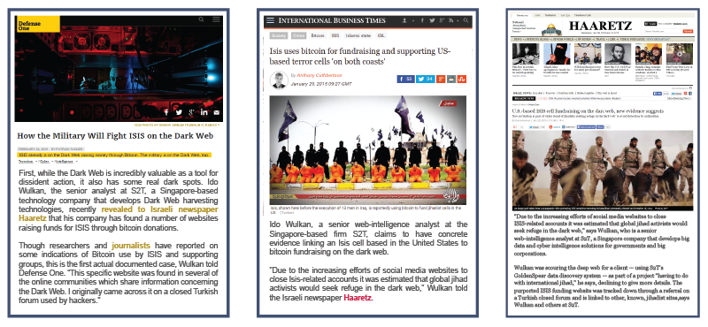This screenshot has width=708, height=327.
Task: Open Haaretz thumbnail of bearded man portrait
Action: pyautogui.click(x=618, y=54)
